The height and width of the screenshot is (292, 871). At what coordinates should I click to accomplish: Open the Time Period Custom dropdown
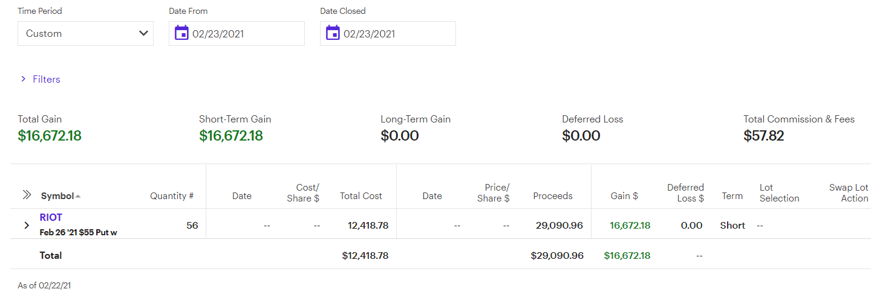[85, 33]
